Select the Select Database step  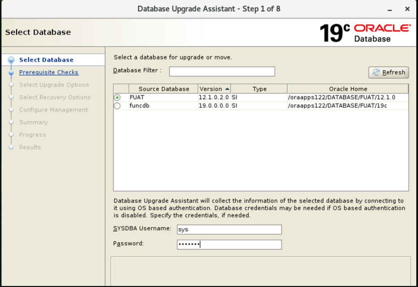pos(46,60)
